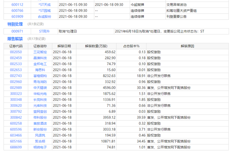Click the 解禁日期 column header
Screen dimensions: 231x151
pos(64,46)
